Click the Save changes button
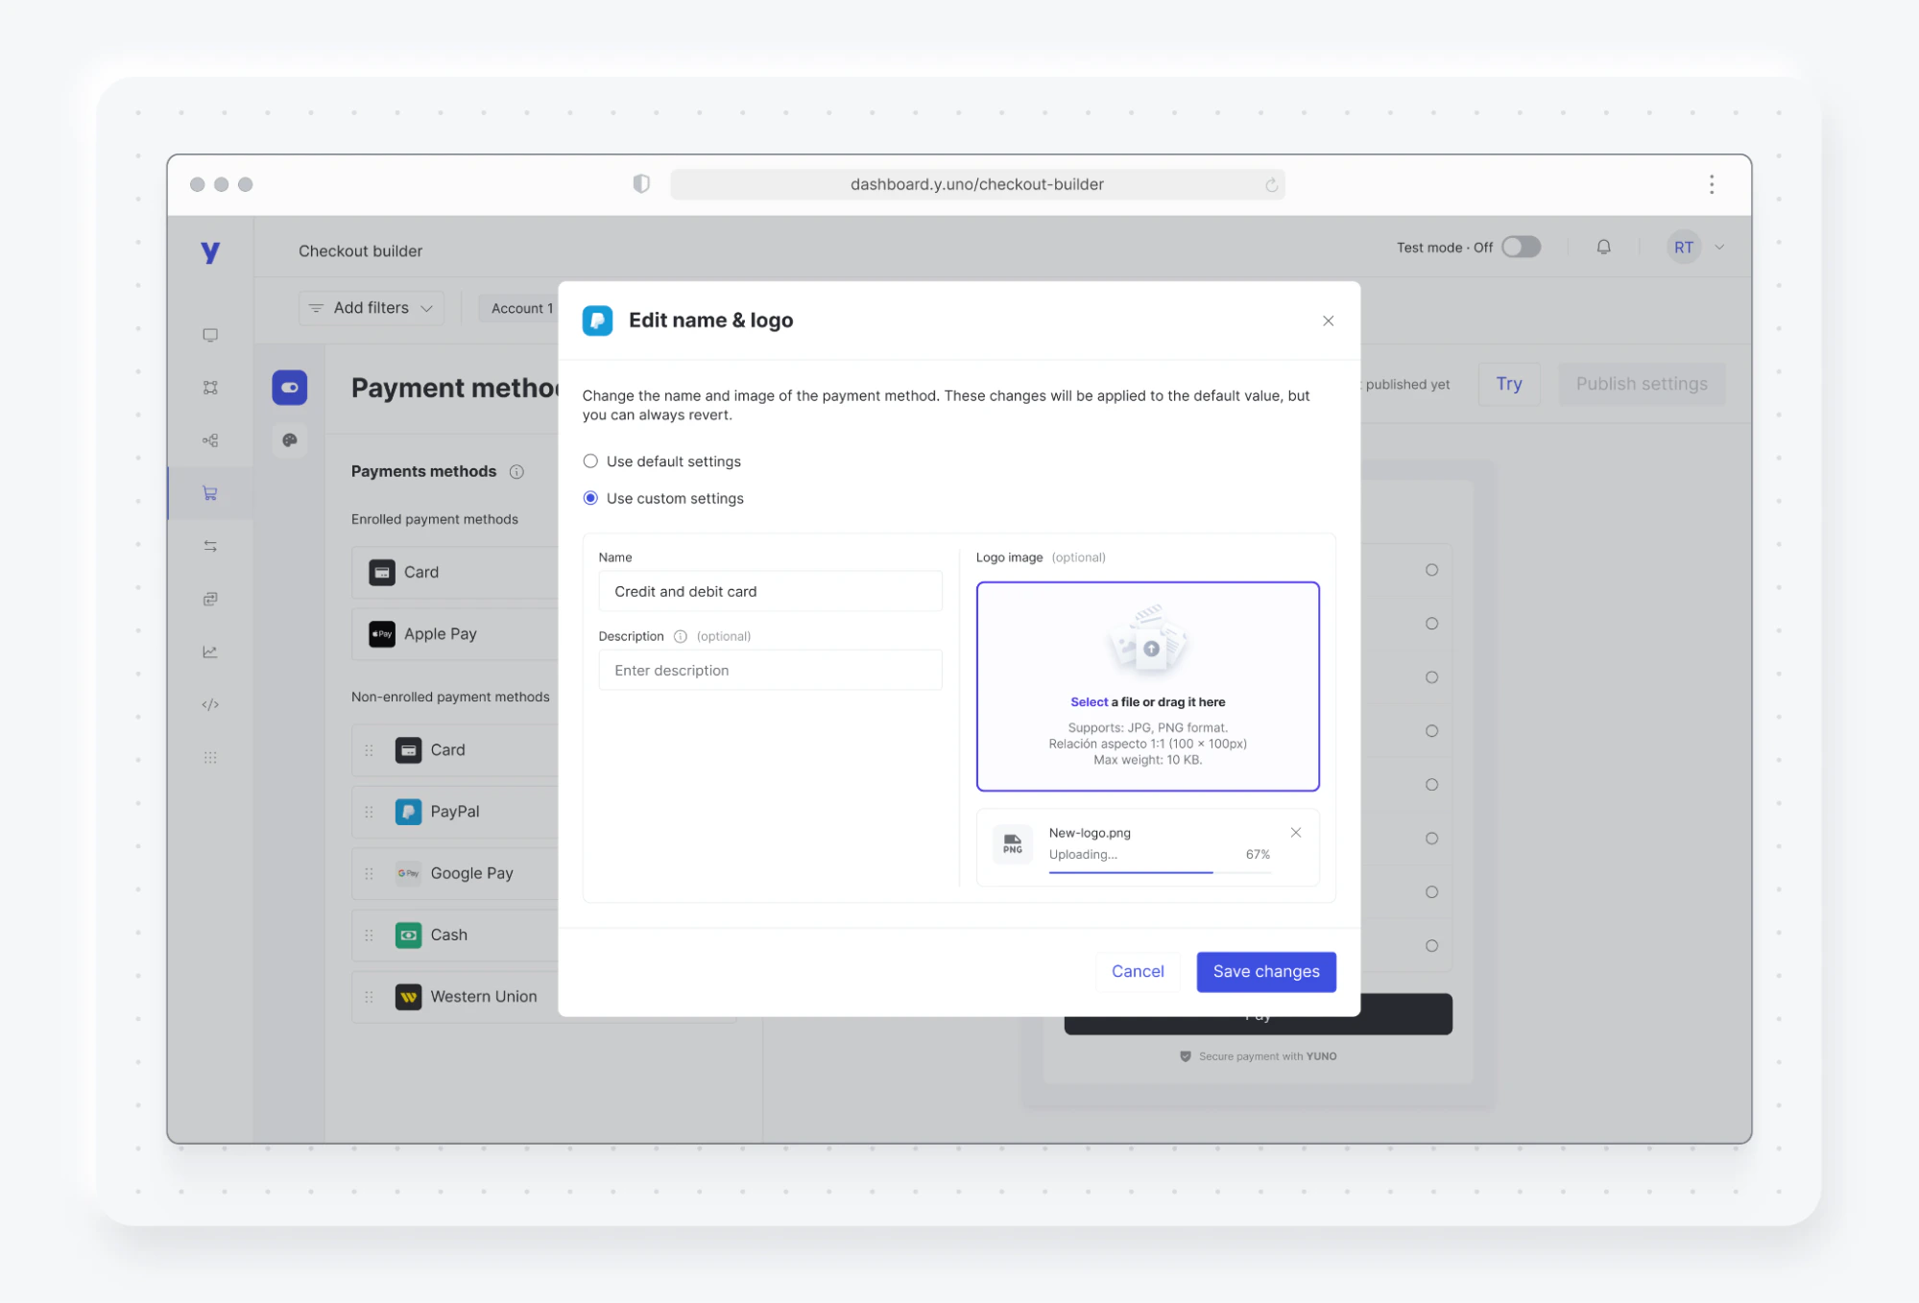The width and height of the screenshot is (1919, 1303). (x=1265, y=971)
